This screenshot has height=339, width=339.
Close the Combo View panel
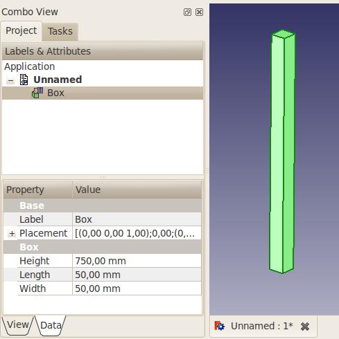(x=199, y=12)
